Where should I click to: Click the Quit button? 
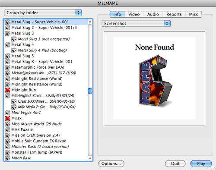(x=175, y=164)
